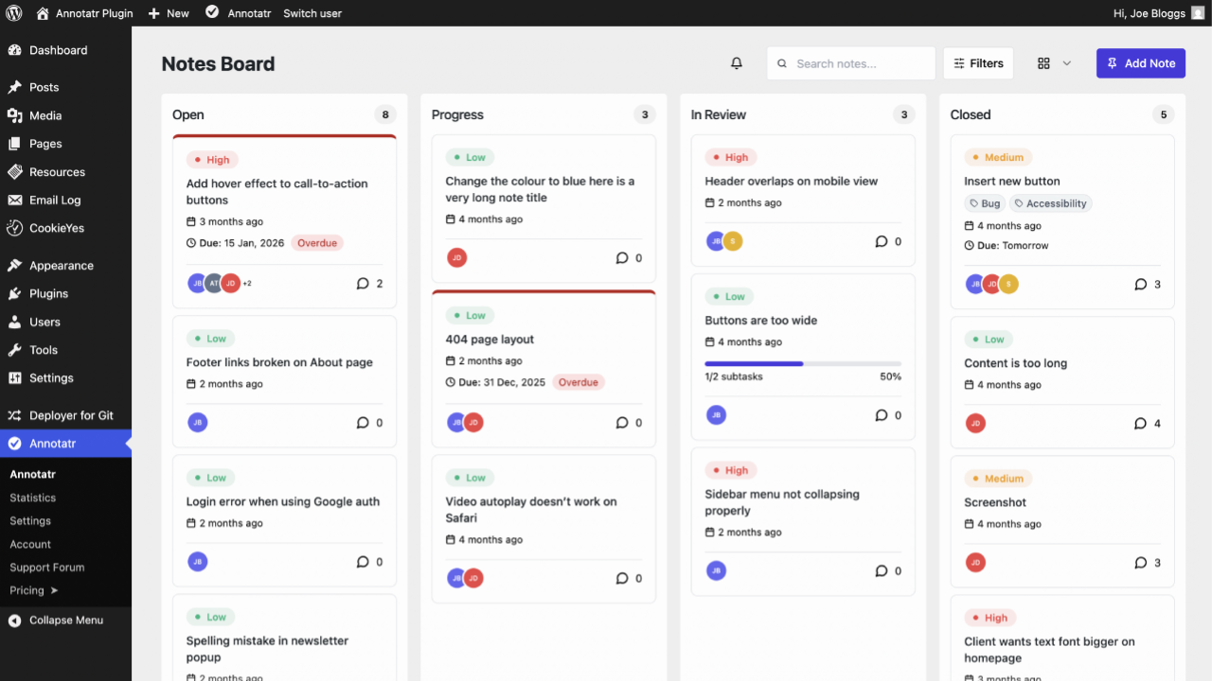Click the notifications bell icon
The width and height of the screenshot is (1212, 681).
[737, 63]
